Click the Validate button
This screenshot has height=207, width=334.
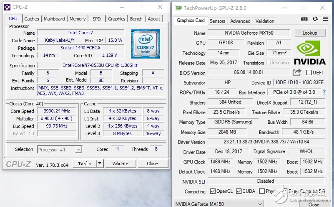pos(121,164)
